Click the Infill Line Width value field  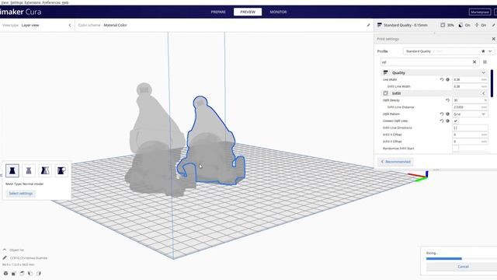pyautogui.click(x=470, y=86)
